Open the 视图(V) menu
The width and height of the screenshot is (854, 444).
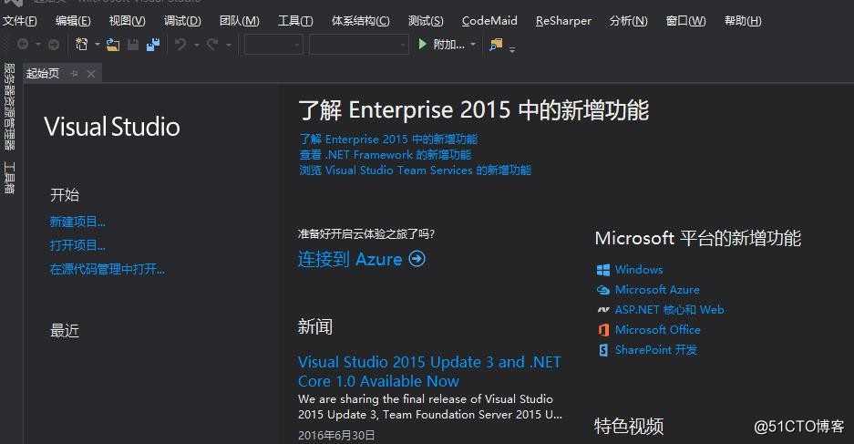127,21
